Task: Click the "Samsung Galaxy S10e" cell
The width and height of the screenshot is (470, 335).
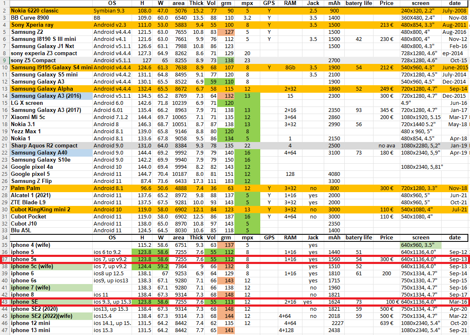Action: click(51, 160)
